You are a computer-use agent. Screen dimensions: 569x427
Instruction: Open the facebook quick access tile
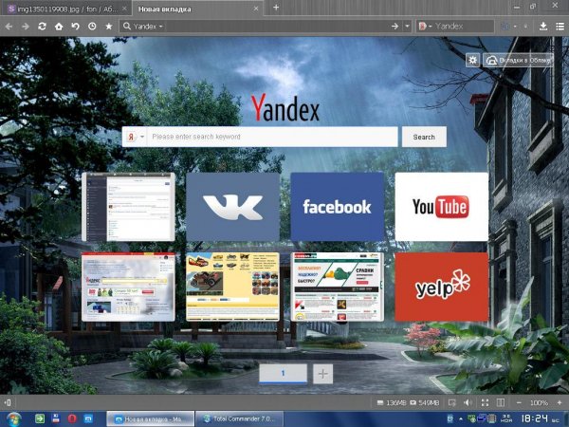[x=337, y=207]
